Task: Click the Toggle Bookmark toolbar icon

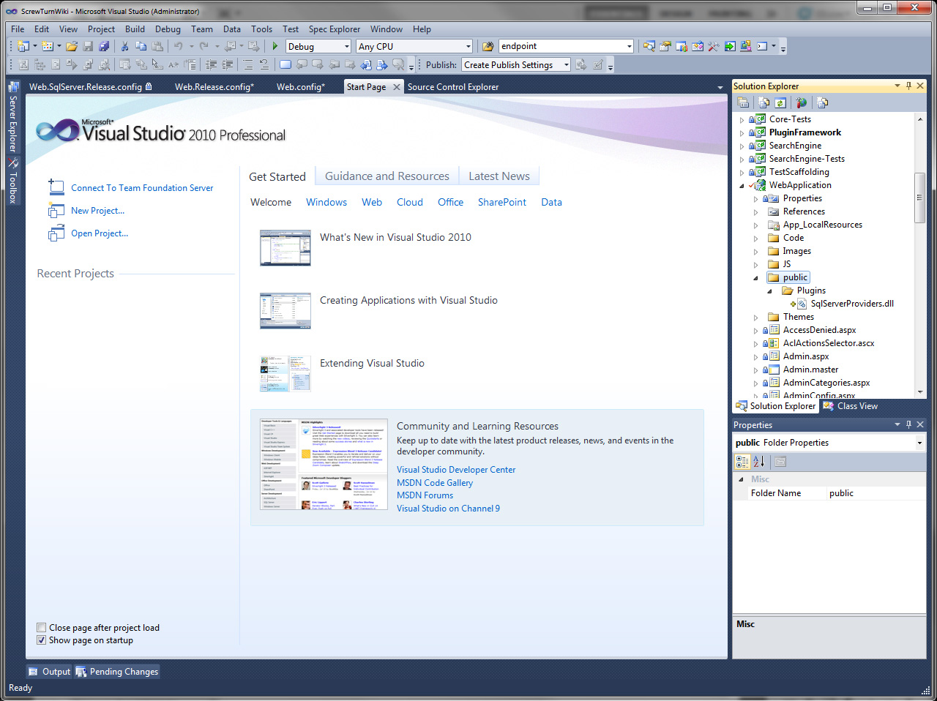Action: [x=285, y=65]
